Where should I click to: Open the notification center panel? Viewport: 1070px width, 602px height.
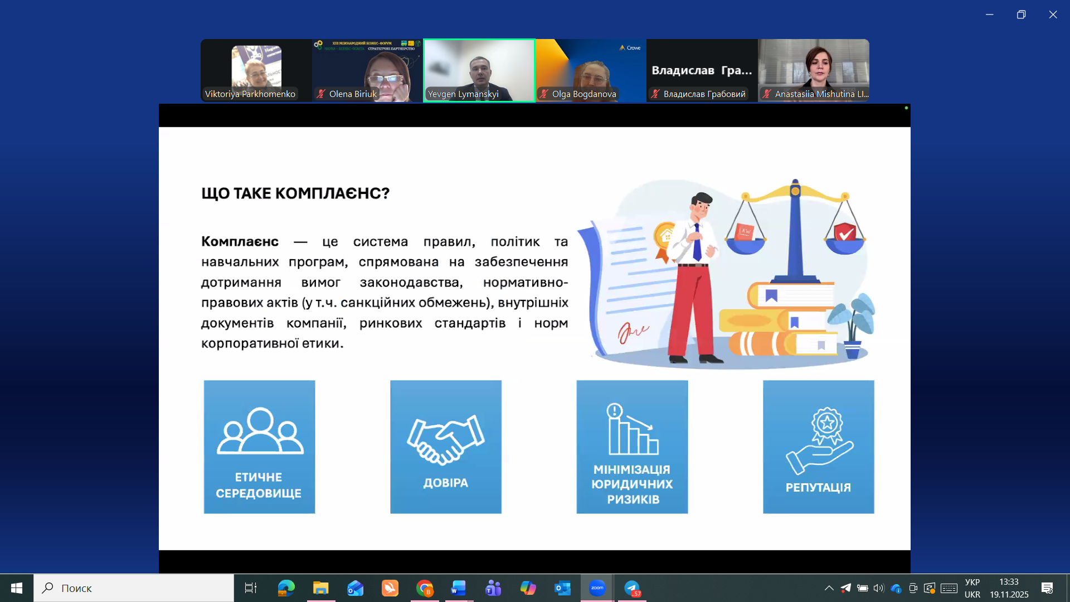(x=1047, y=588)
